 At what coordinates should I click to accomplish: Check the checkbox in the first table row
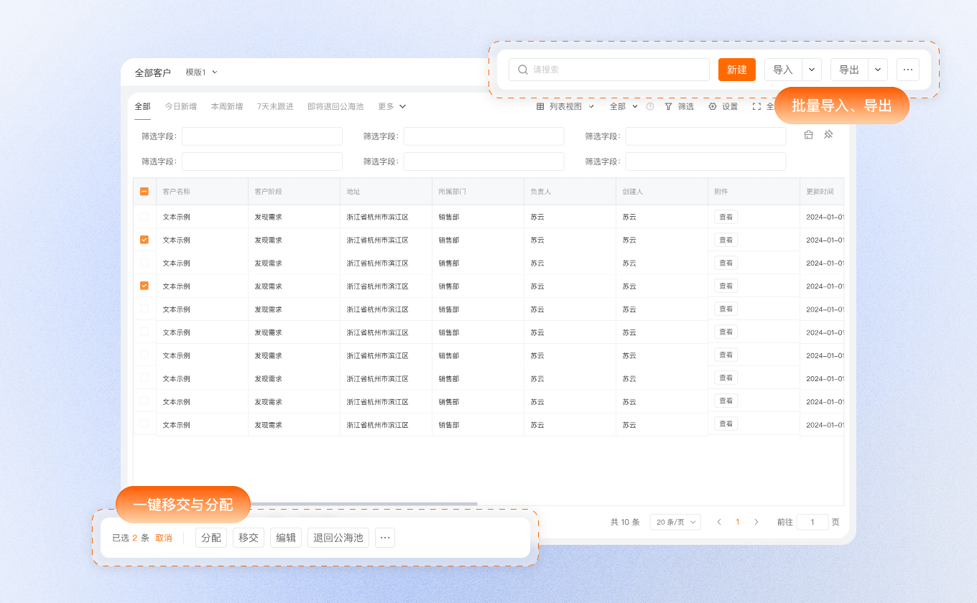[144, 217]
